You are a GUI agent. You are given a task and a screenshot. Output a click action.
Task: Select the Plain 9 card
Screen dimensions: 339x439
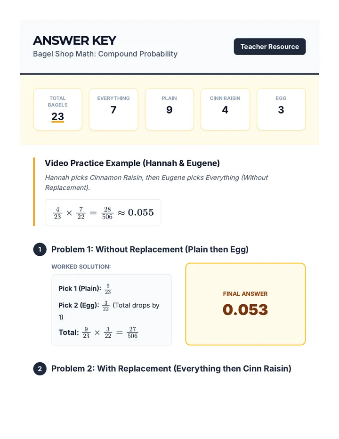[x=169, y=109]
